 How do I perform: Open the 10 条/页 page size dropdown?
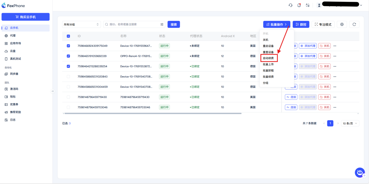[x=350, y=123]
